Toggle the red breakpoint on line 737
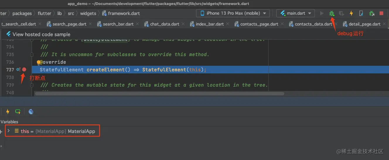 pyautogui.click(x=24, y=70)
